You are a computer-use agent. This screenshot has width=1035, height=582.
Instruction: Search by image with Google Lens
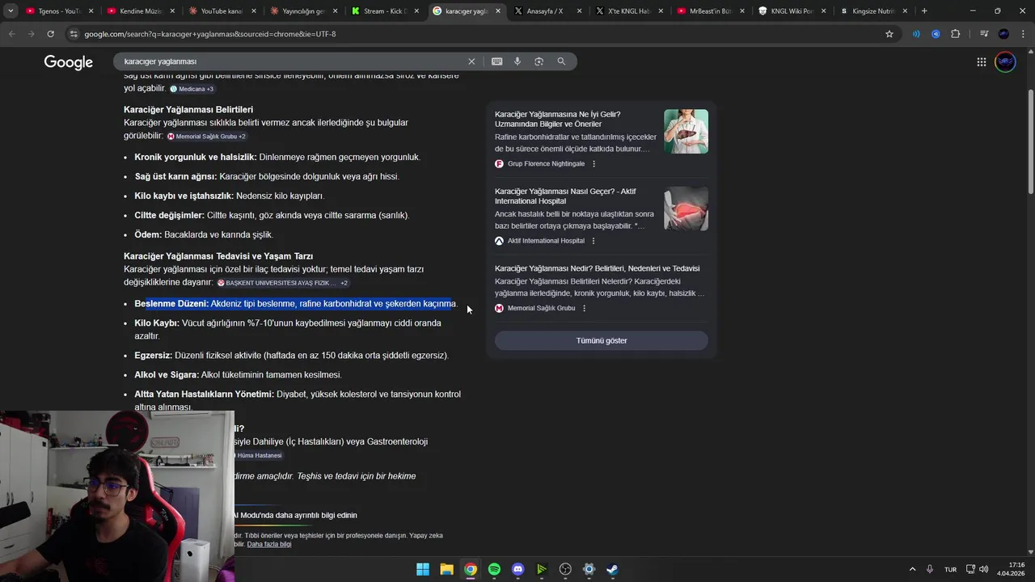point(539,61)
